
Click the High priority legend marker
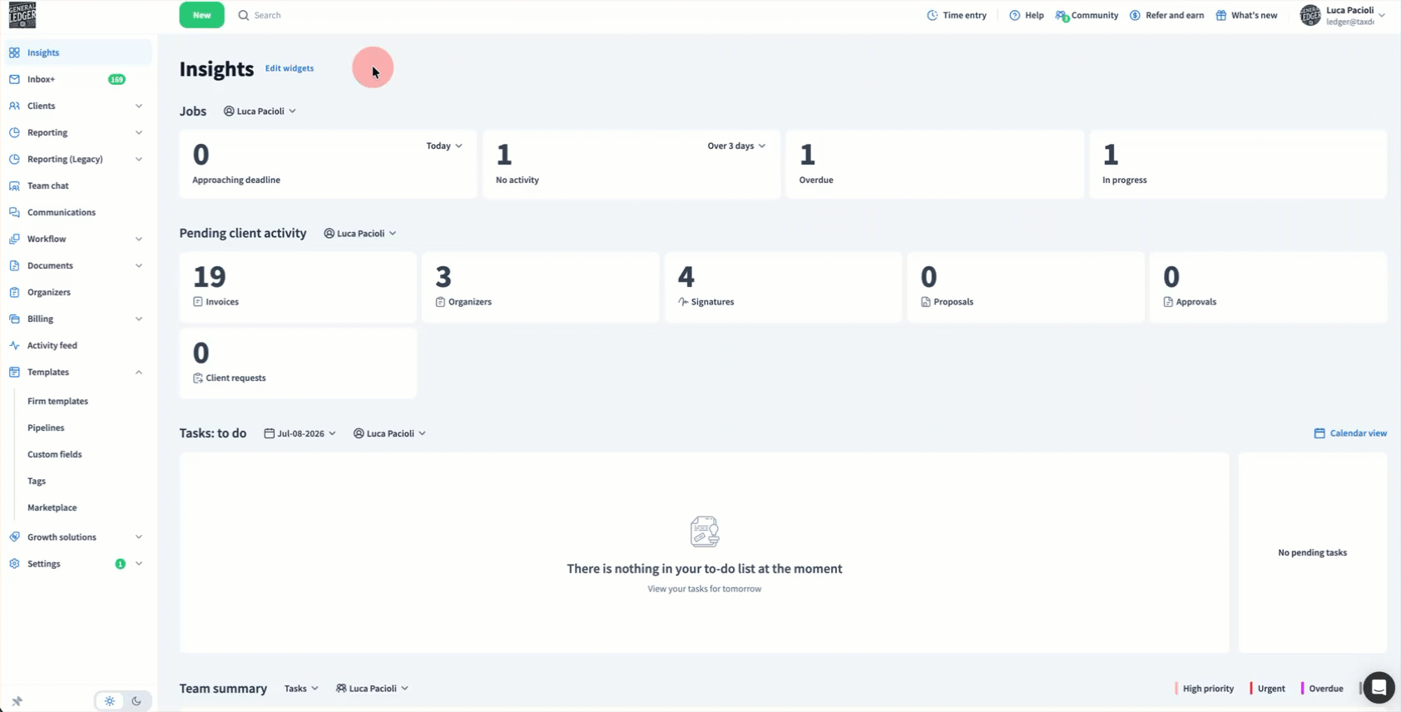[1176, 688]
